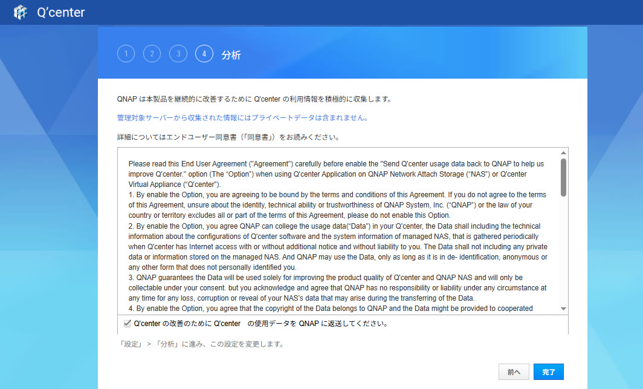Click the empty scrollbar track below the thumb
Viewport: 643px width, 389px height.
click(563, 250)
